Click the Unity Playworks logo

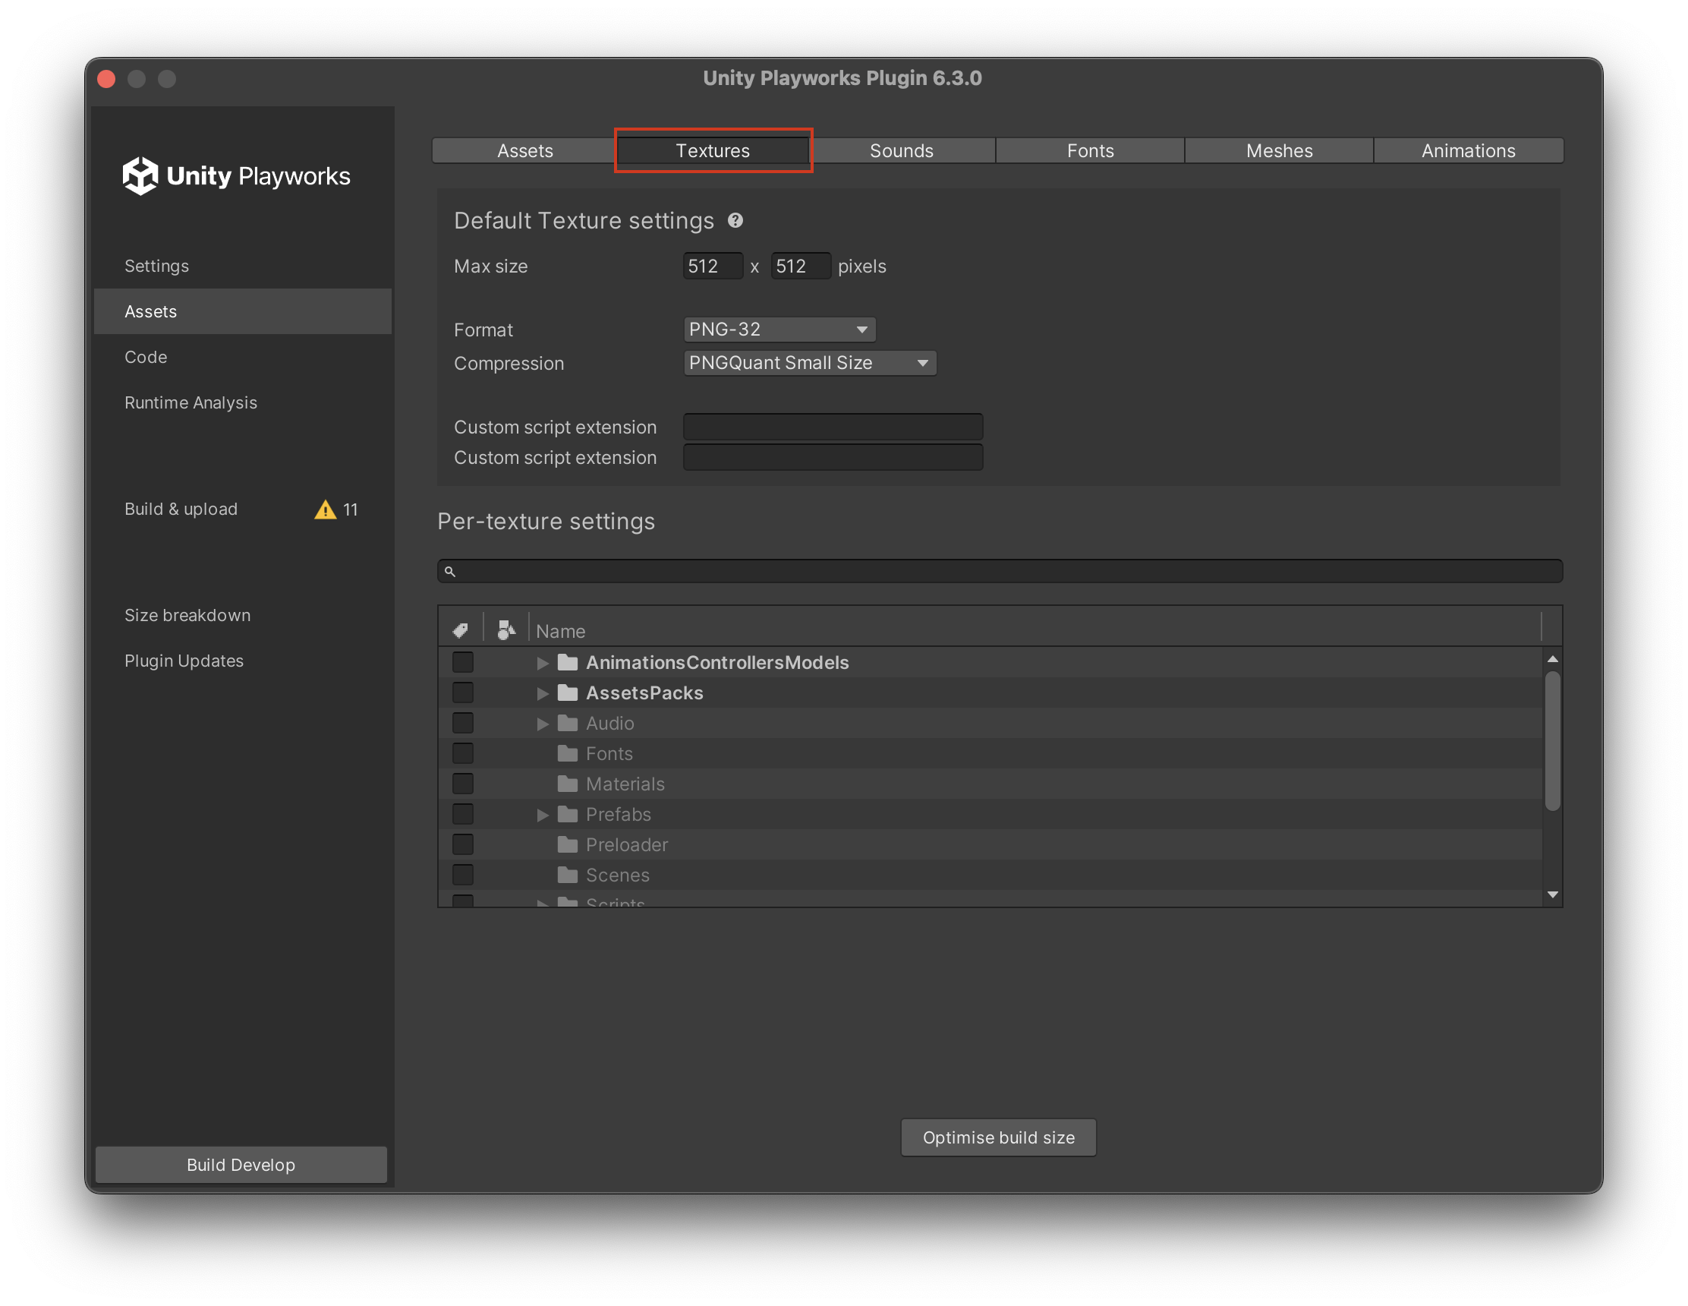236,176
